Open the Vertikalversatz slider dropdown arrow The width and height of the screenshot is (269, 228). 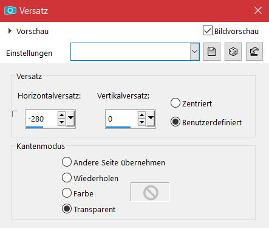pos(151,118)
